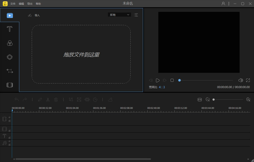Image resolution: width=254 pixels, height=162 pixels.
Task: Click the 拖放文件到这里 drop zone
Action: (x=81, y=54)
